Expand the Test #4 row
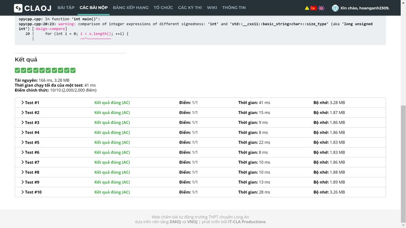 pyautogui.click(x=200, y=132)
